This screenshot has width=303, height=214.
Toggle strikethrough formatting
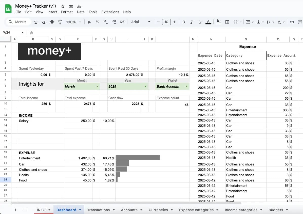[200, 22]
